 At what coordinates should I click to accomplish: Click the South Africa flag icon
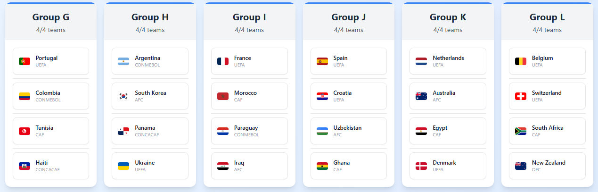coord(521,131)
